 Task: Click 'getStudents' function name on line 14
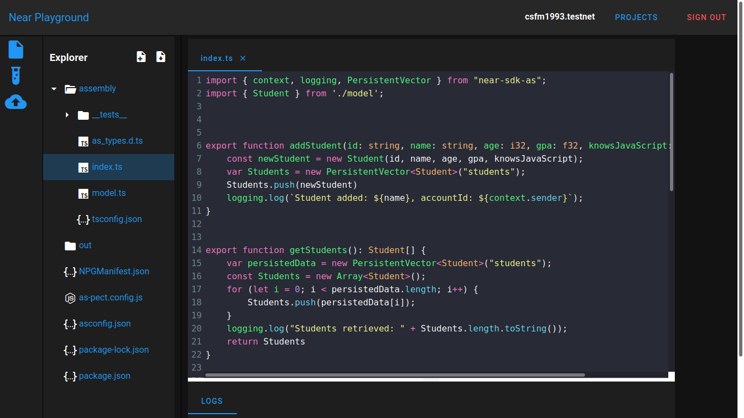click(x=319, y=250)
